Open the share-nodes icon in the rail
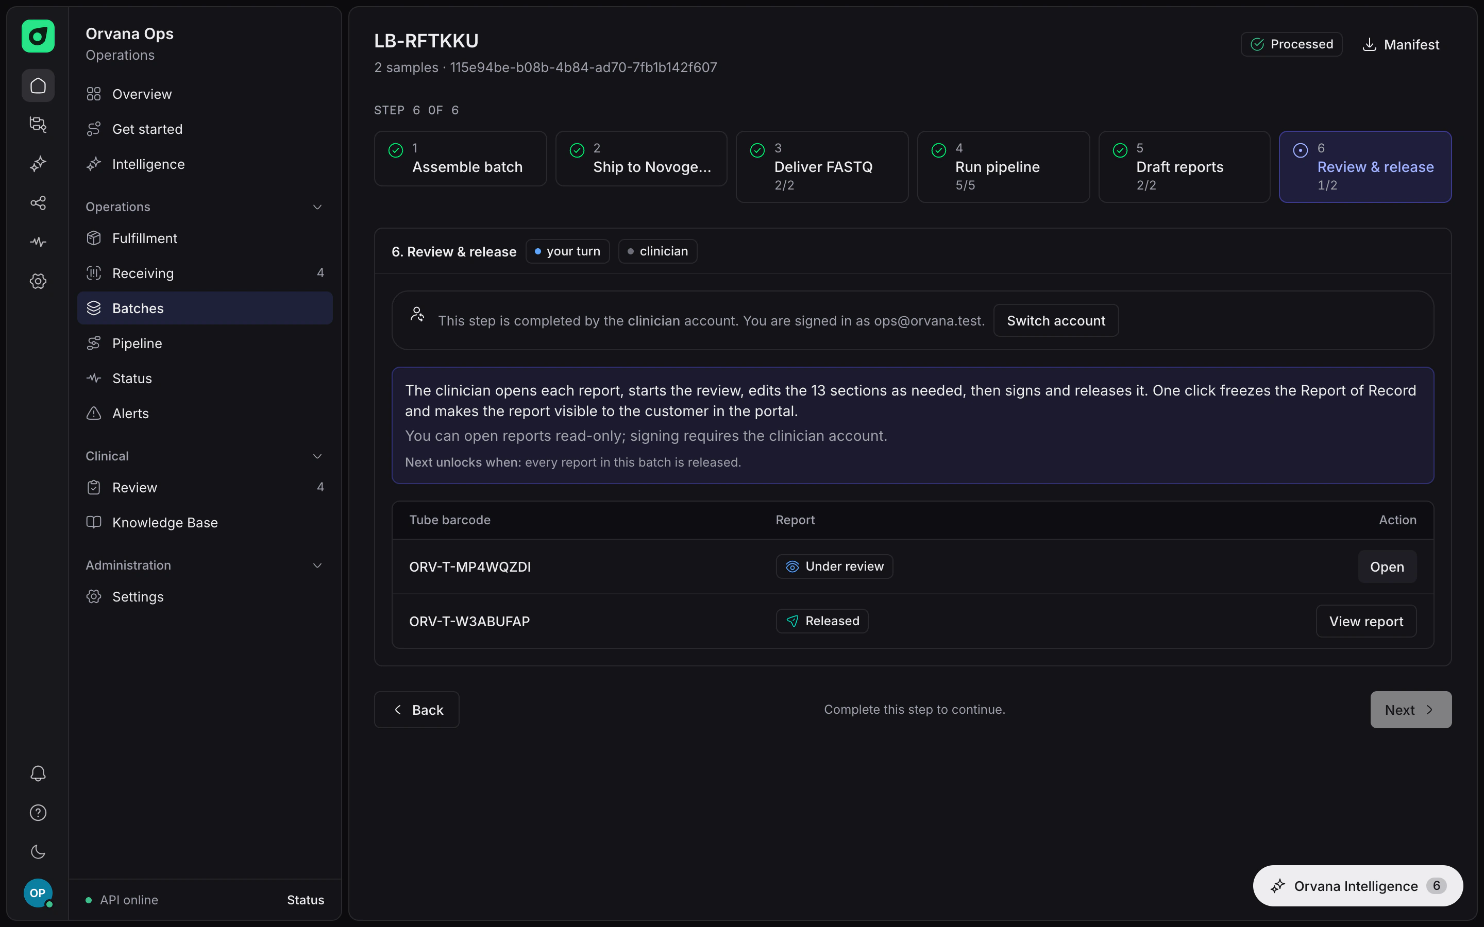Screen dimensions: 1484x927 (38, 203)
